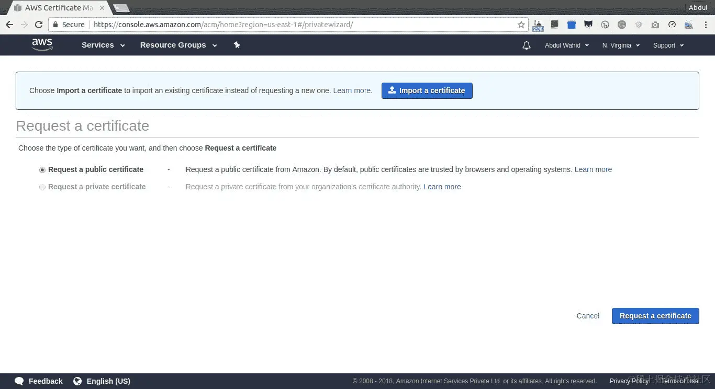
Task: Click the globe language icon
Action: pos(77,381)
